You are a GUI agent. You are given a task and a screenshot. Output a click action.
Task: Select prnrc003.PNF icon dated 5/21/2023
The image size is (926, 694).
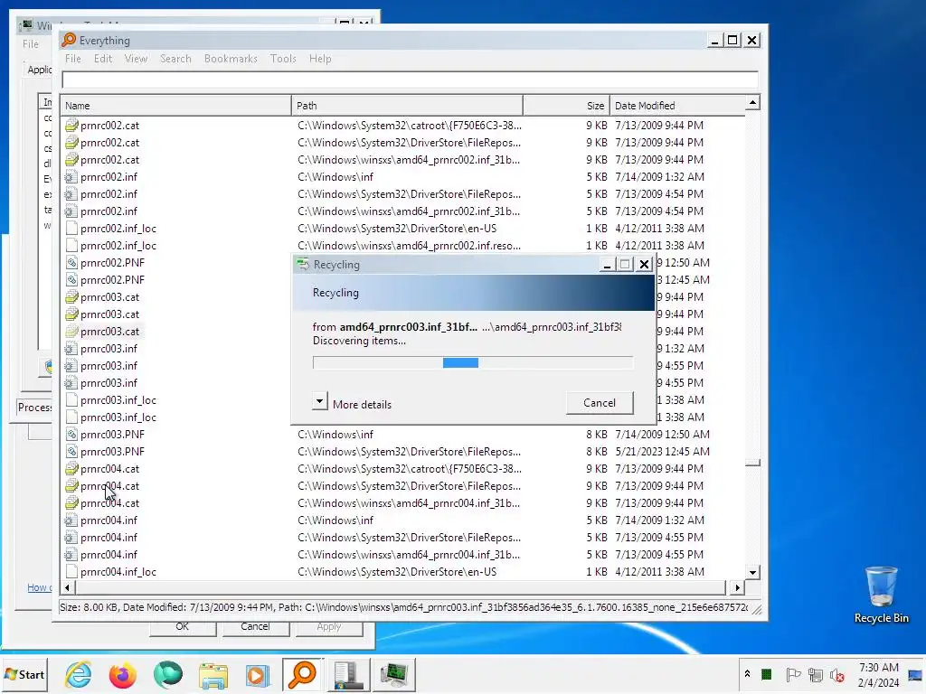[71, 452]
